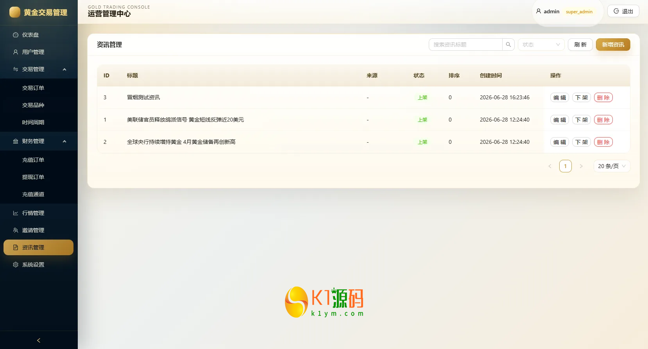Take down (下架) the 冒烟测试资讯 row
648x349 pixels.
[582, 98]
